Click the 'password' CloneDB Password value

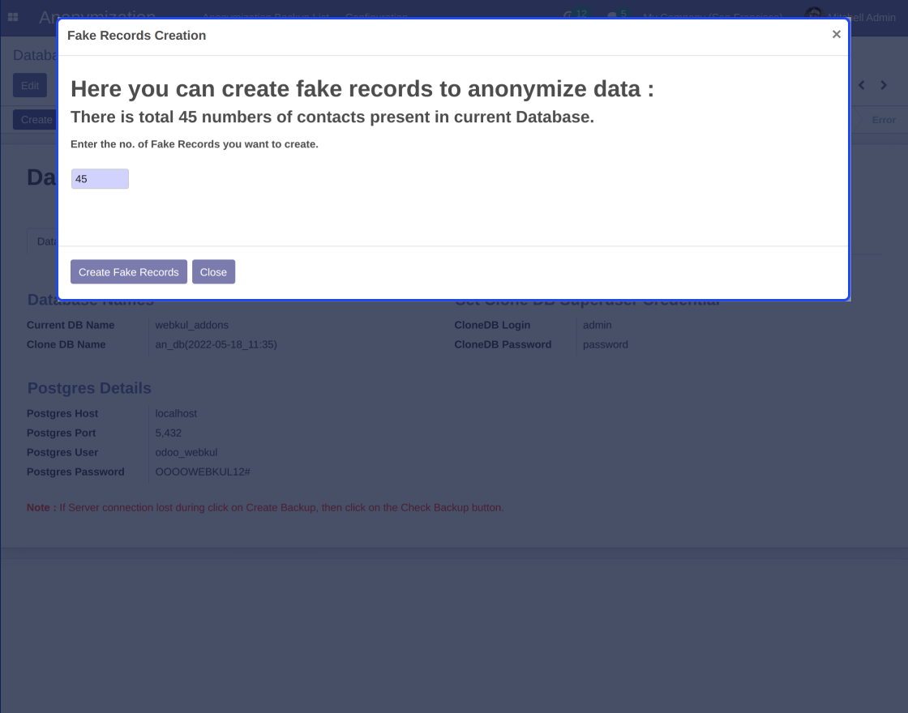[x=605, y=344]
